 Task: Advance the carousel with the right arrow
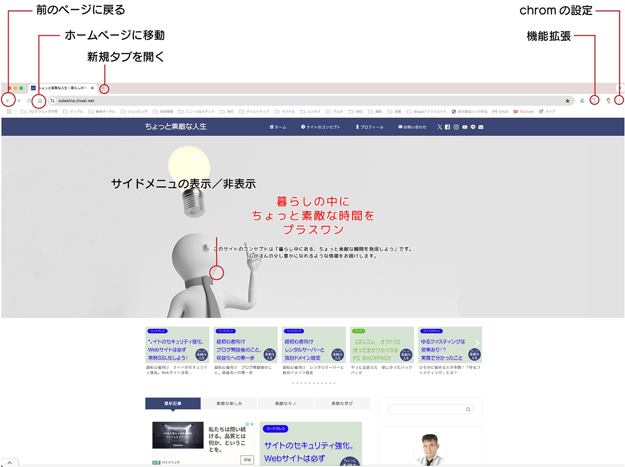coord(477,343)
